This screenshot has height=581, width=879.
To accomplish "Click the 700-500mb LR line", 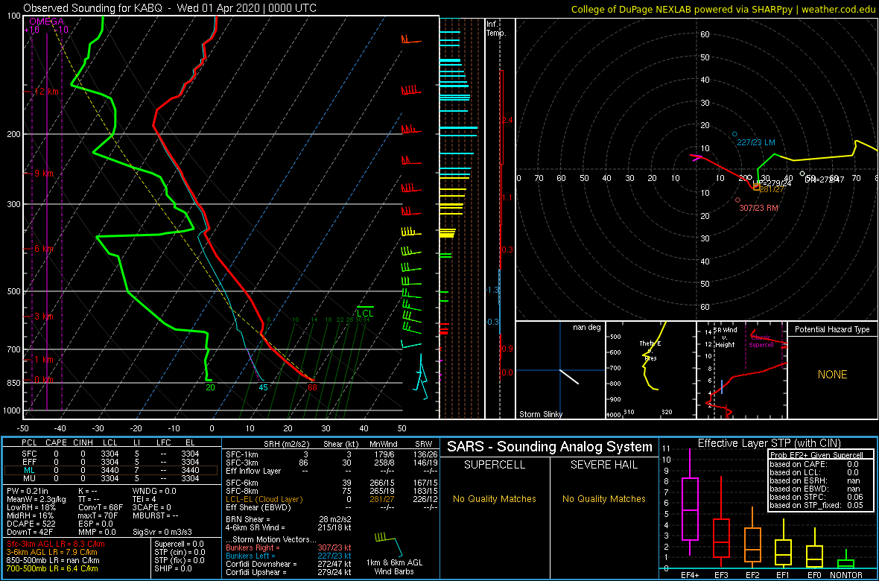I will click(55, 568).
